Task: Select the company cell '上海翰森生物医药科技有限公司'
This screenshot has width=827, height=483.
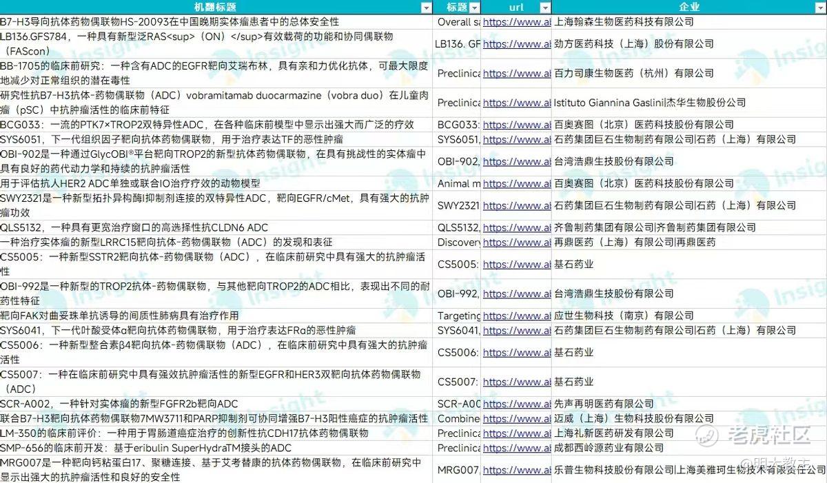Action: click(689, 22)
